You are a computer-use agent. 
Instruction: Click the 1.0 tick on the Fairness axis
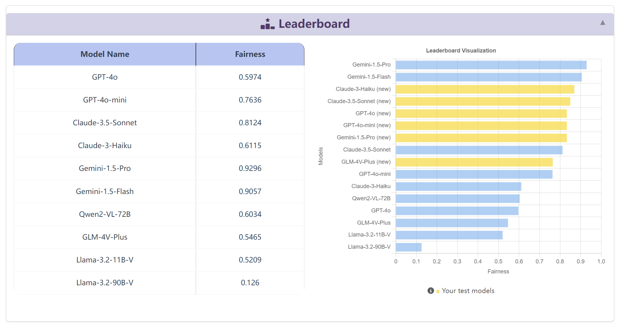(601, 262)
